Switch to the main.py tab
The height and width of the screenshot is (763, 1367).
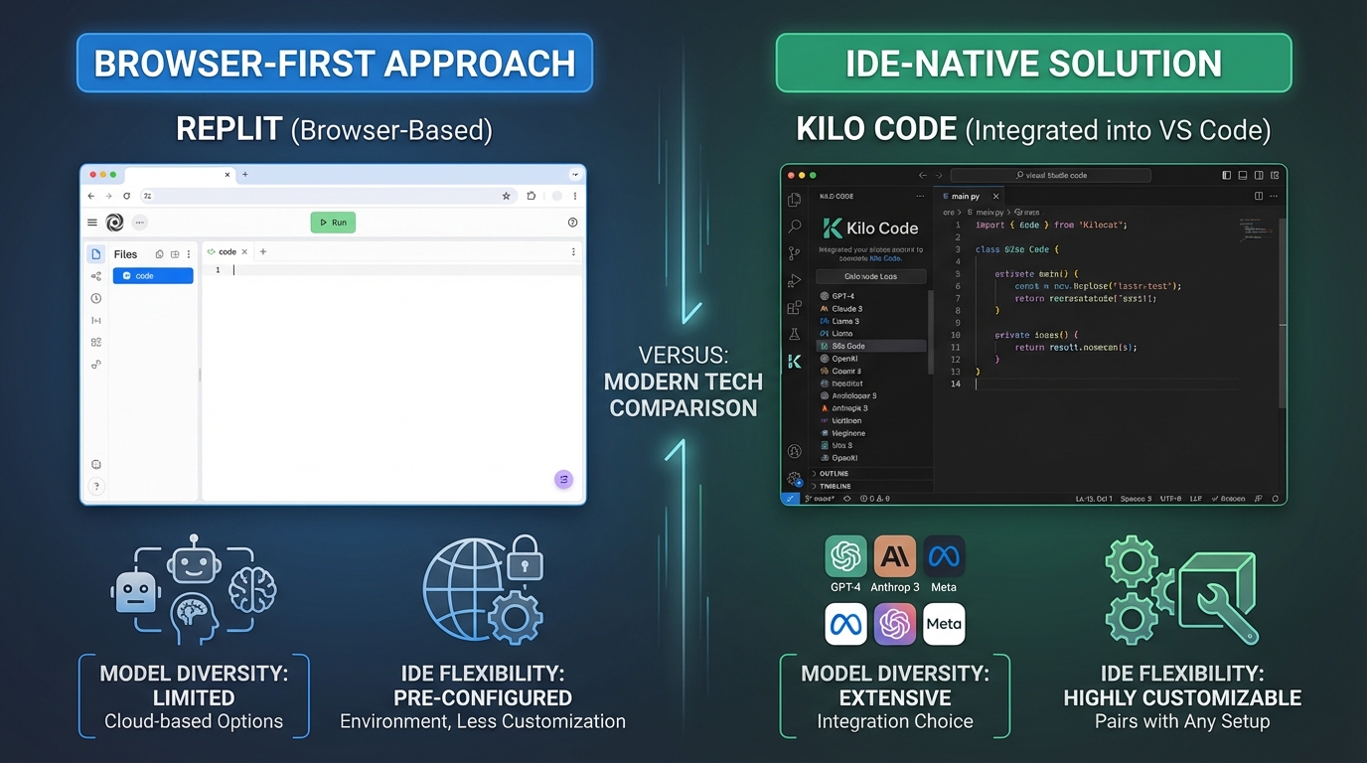pyautogui.click(x=964, y=196)
